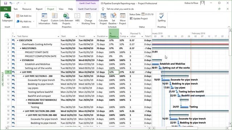Click the Save icon in quick access toolbar

5,3
